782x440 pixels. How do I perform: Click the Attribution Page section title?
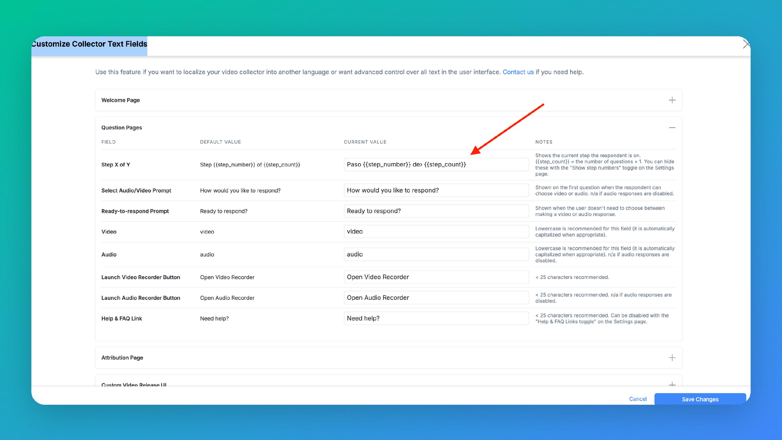122,358
